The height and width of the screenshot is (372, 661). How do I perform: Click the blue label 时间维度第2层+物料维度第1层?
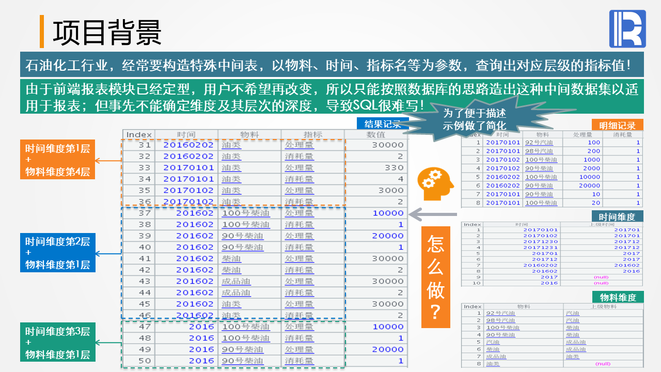click(57, 253)
